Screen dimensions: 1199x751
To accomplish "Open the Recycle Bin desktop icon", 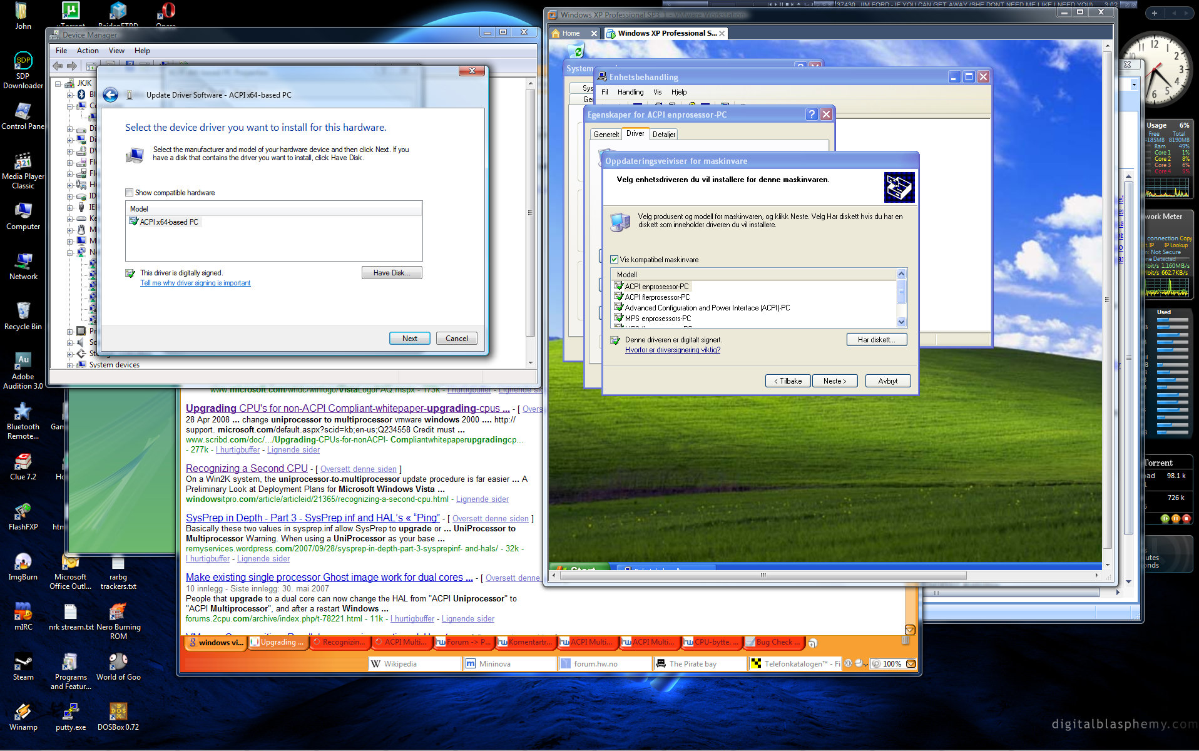I will coord(23,316).
